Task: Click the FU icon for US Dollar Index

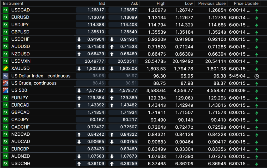Action: tap(5, 76)
